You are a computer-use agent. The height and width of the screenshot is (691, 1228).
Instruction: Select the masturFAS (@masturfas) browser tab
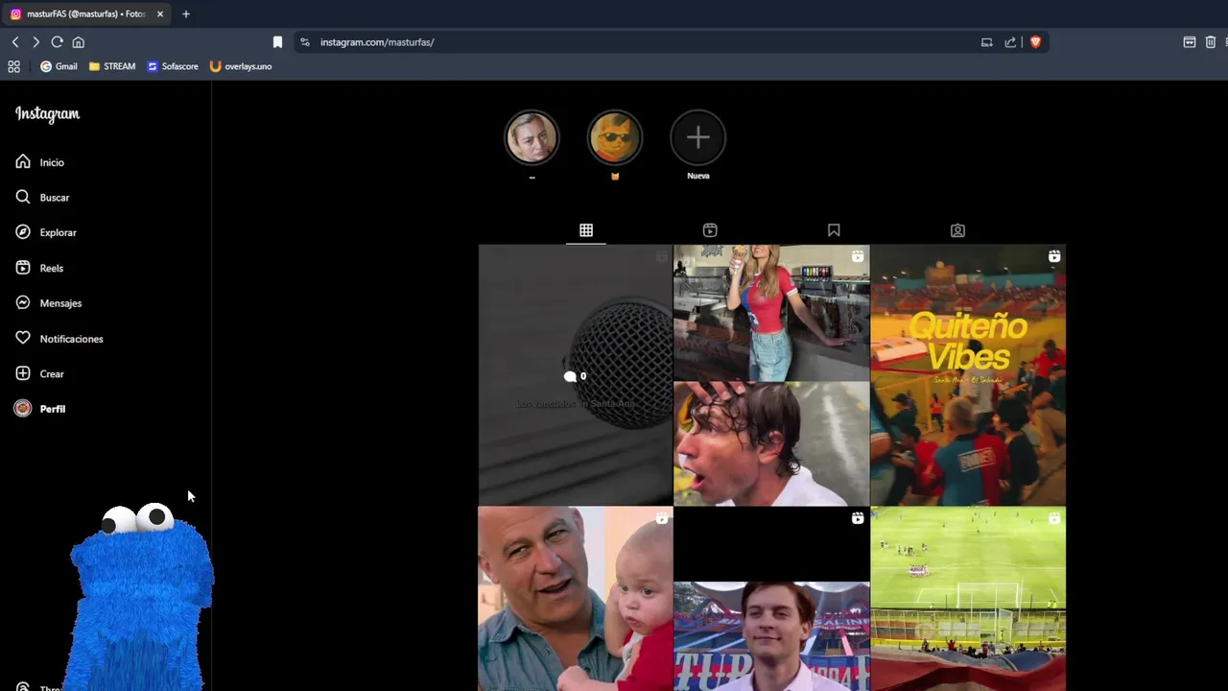click(x=86, y=14)
